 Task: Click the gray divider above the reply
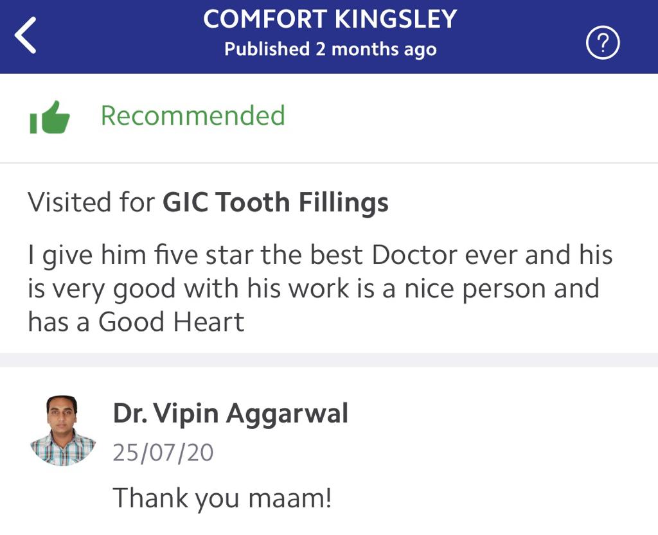click(x=329, y=360)
